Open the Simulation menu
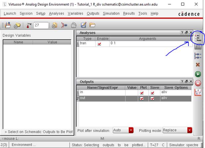 pos(111,14)
